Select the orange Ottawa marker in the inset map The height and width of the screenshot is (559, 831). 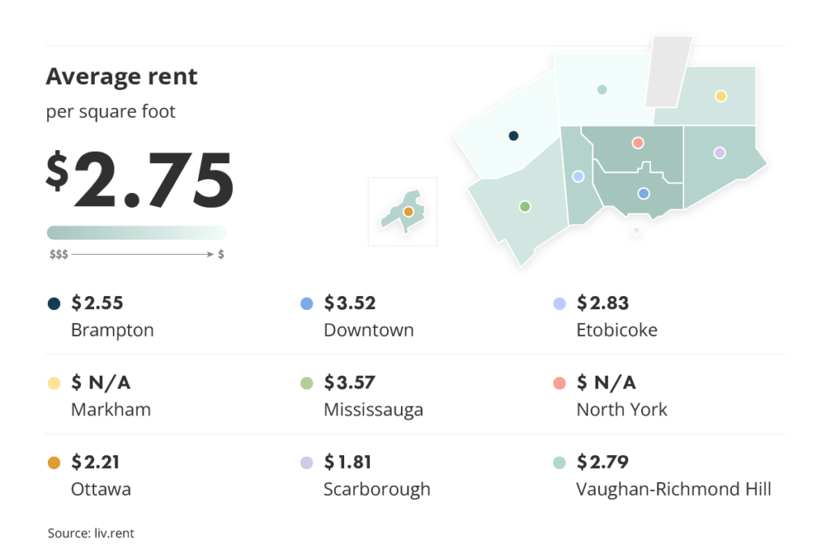click(409, 212)
